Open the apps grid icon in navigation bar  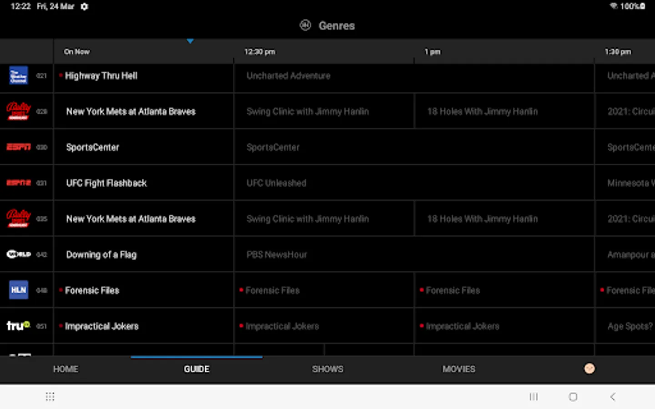pos(50,397)
